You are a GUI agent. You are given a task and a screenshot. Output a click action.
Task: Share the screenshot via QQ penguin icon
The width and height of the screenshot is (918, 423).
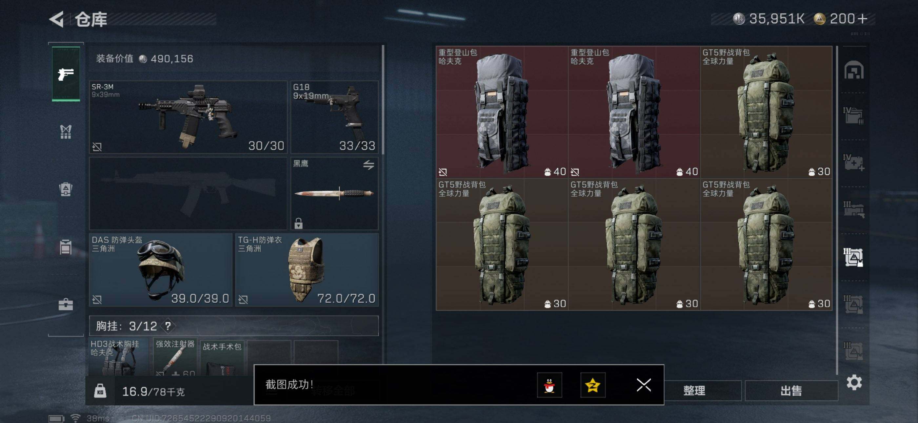pos(549,385)
